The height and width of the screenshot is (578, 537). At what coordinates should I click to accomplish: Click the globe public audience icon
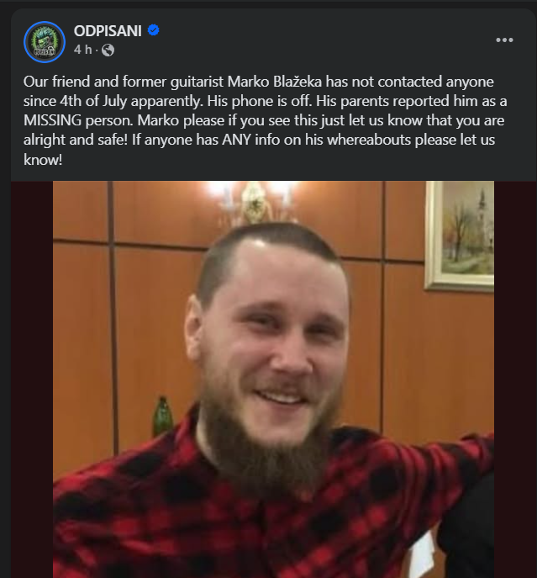coord(108,50)
